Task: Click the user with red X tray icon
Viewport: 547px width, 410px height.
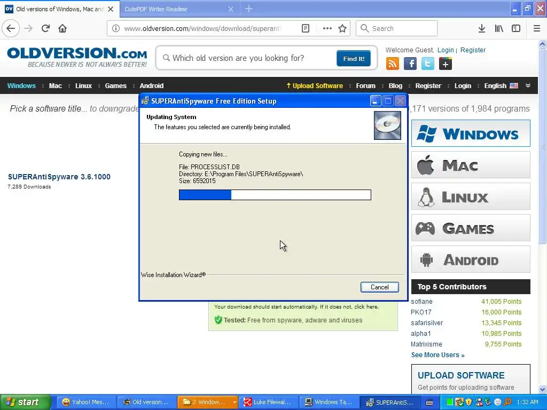Action: click(x=479, y=403)
